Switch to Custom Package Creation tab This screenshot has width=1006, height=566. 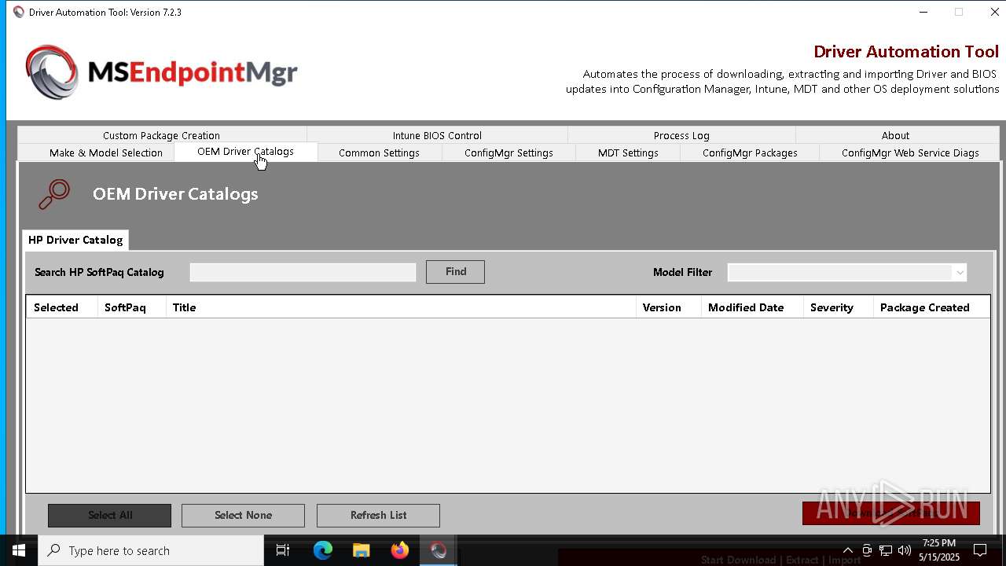[x=161, y=135]
